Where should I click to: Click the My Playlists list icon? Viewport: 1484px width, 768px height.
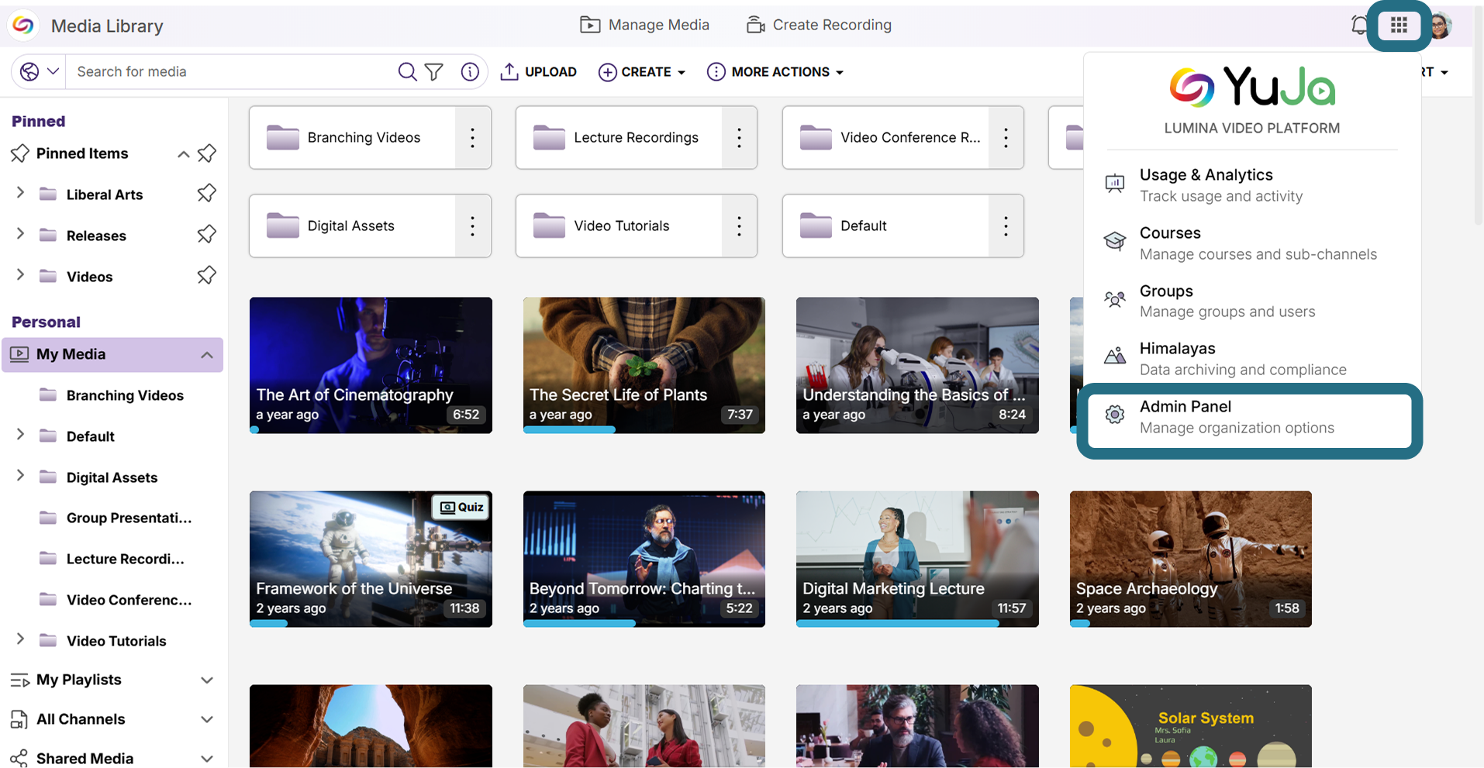[x=19, y=680]
